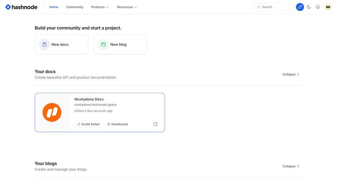Open the Guide Editor button
Image resolution: width=337 pixels, height=181 pixels.
pyautogui.click(x=88, y=124)
